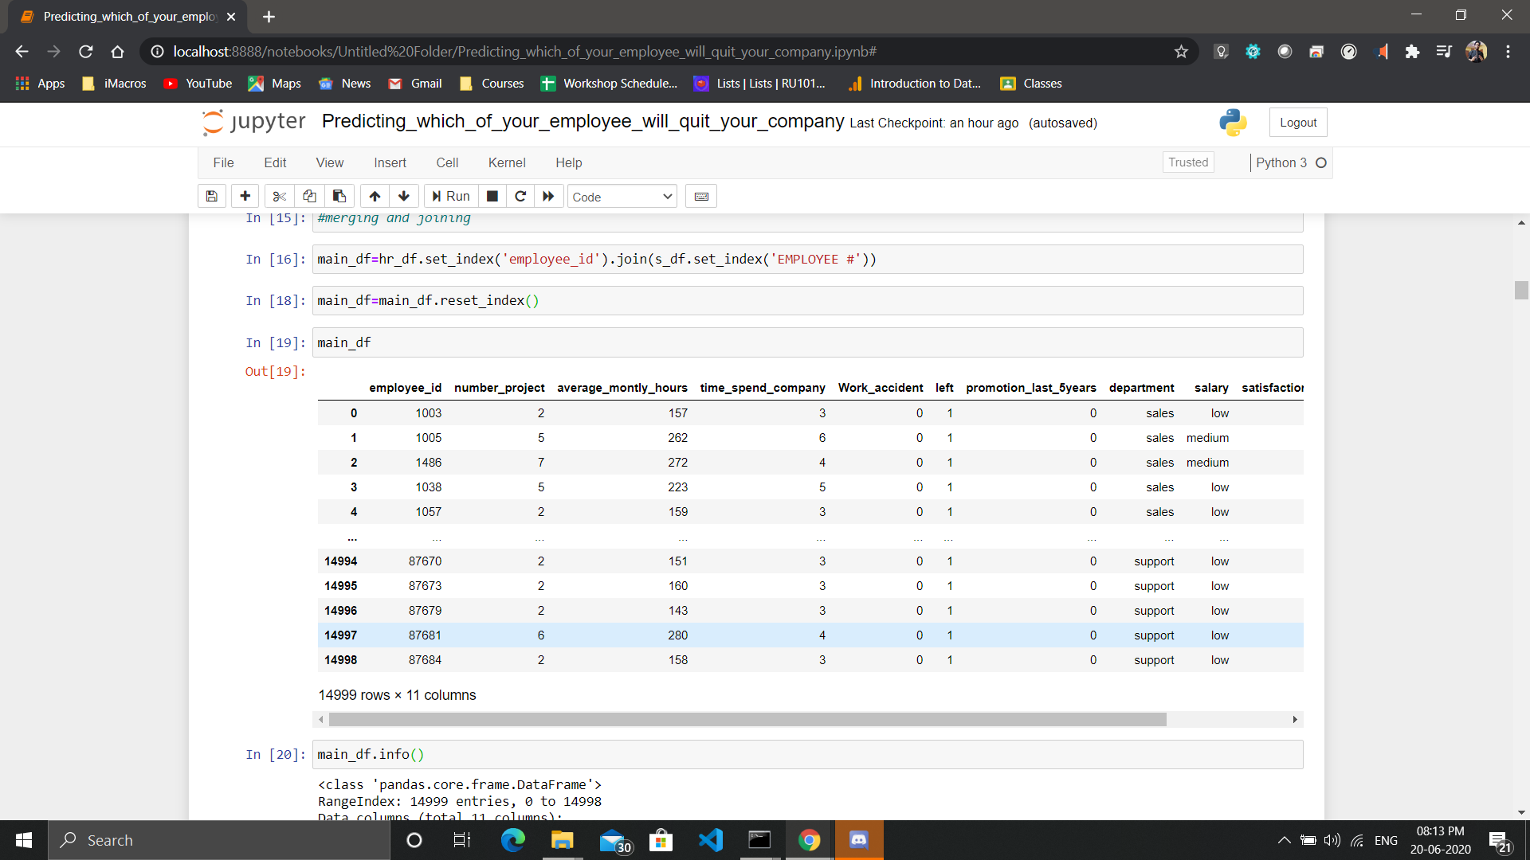Insert cell below with plus icon
Image resolution: width=1530 pixels, height=860 pixels.
[x=245, y=196]
